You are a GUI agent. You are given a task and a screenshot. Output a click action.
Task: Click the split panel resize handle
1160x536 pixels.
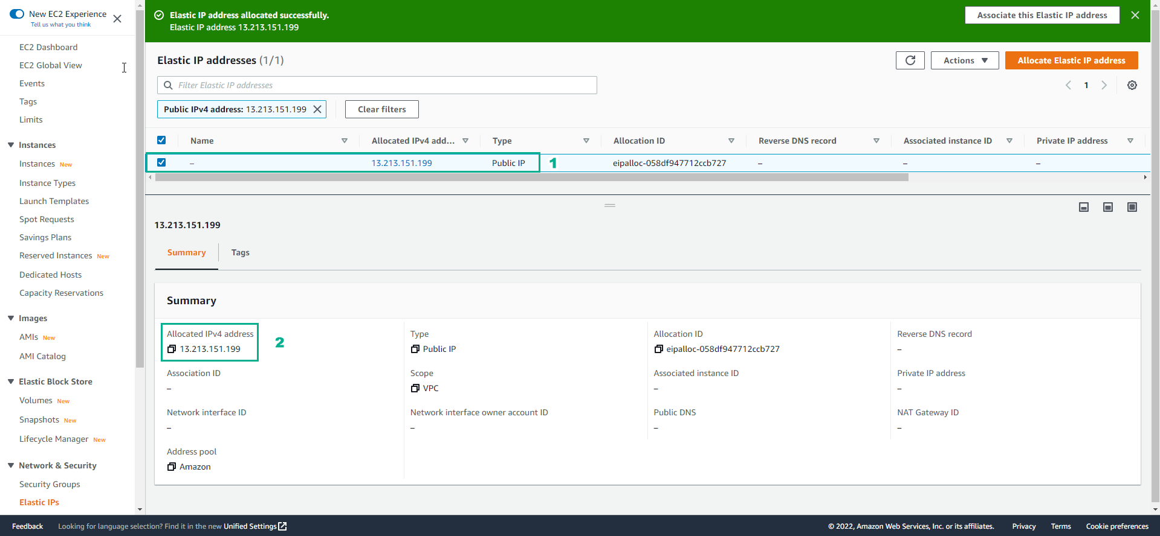[x=610, y=205]
